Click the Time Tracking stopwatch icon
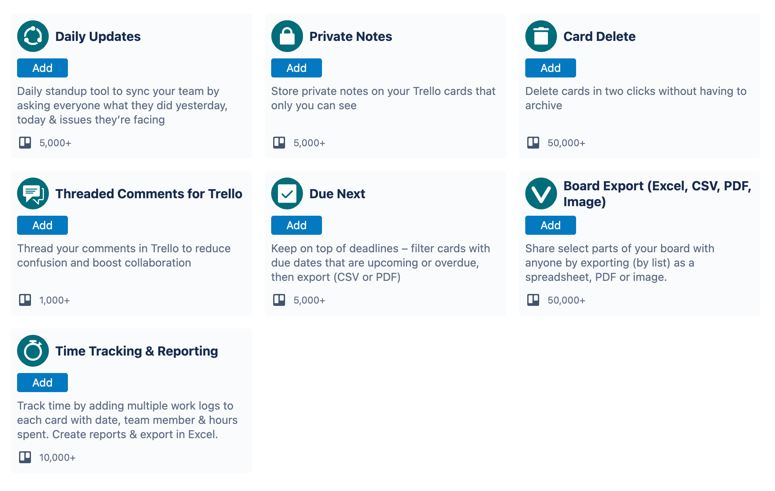The image size is (775, 491). [33, 351]
